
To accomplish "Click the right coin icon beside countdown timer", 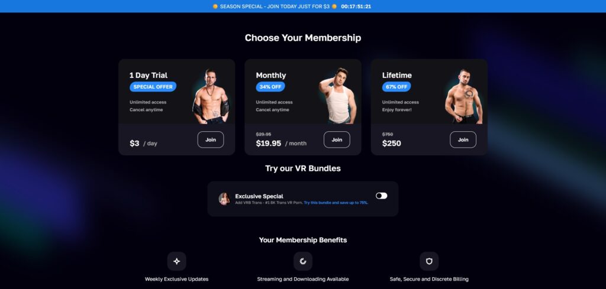I will click(x=334, y=6).
